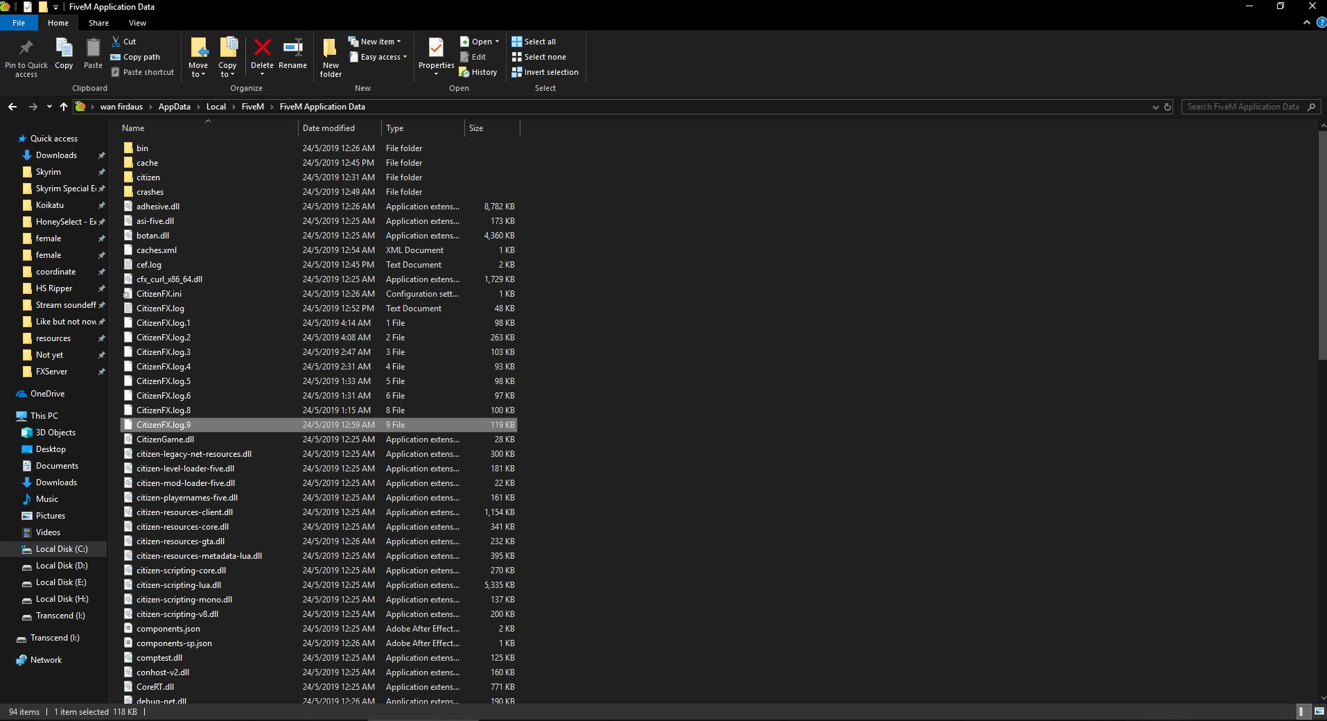Click the ribbon Help question mark icon

point(1321,22)
